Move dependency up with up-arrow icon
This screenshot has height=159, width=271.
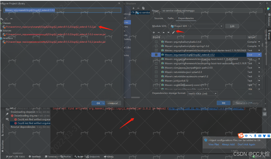163,32
